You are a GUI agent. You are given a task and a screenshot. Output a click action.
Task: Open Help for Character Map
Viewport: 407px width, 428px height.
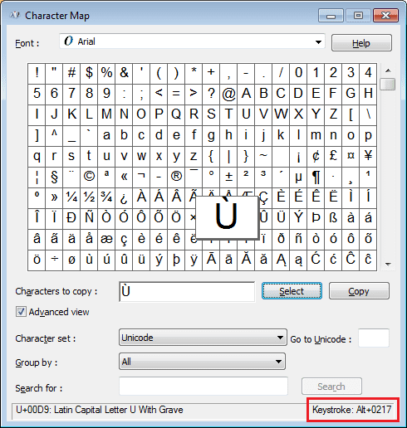(x=361, y=43)
